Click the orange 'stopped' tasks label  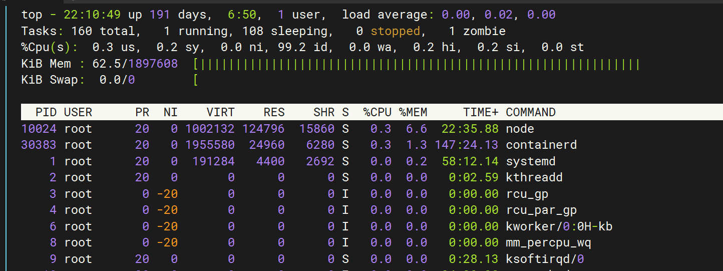click(395, 32)
